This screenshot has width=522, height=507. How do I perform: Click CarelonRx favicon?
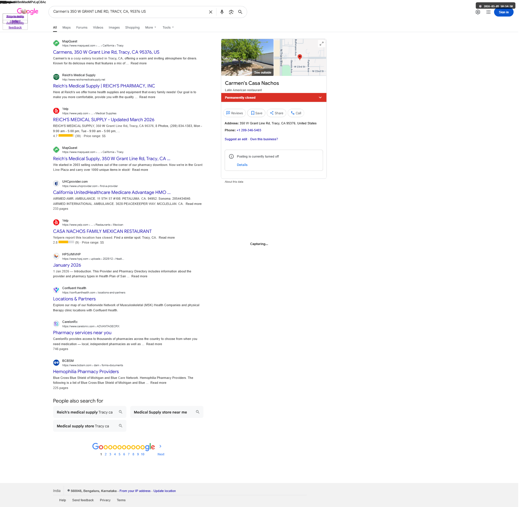coord(56,324)
